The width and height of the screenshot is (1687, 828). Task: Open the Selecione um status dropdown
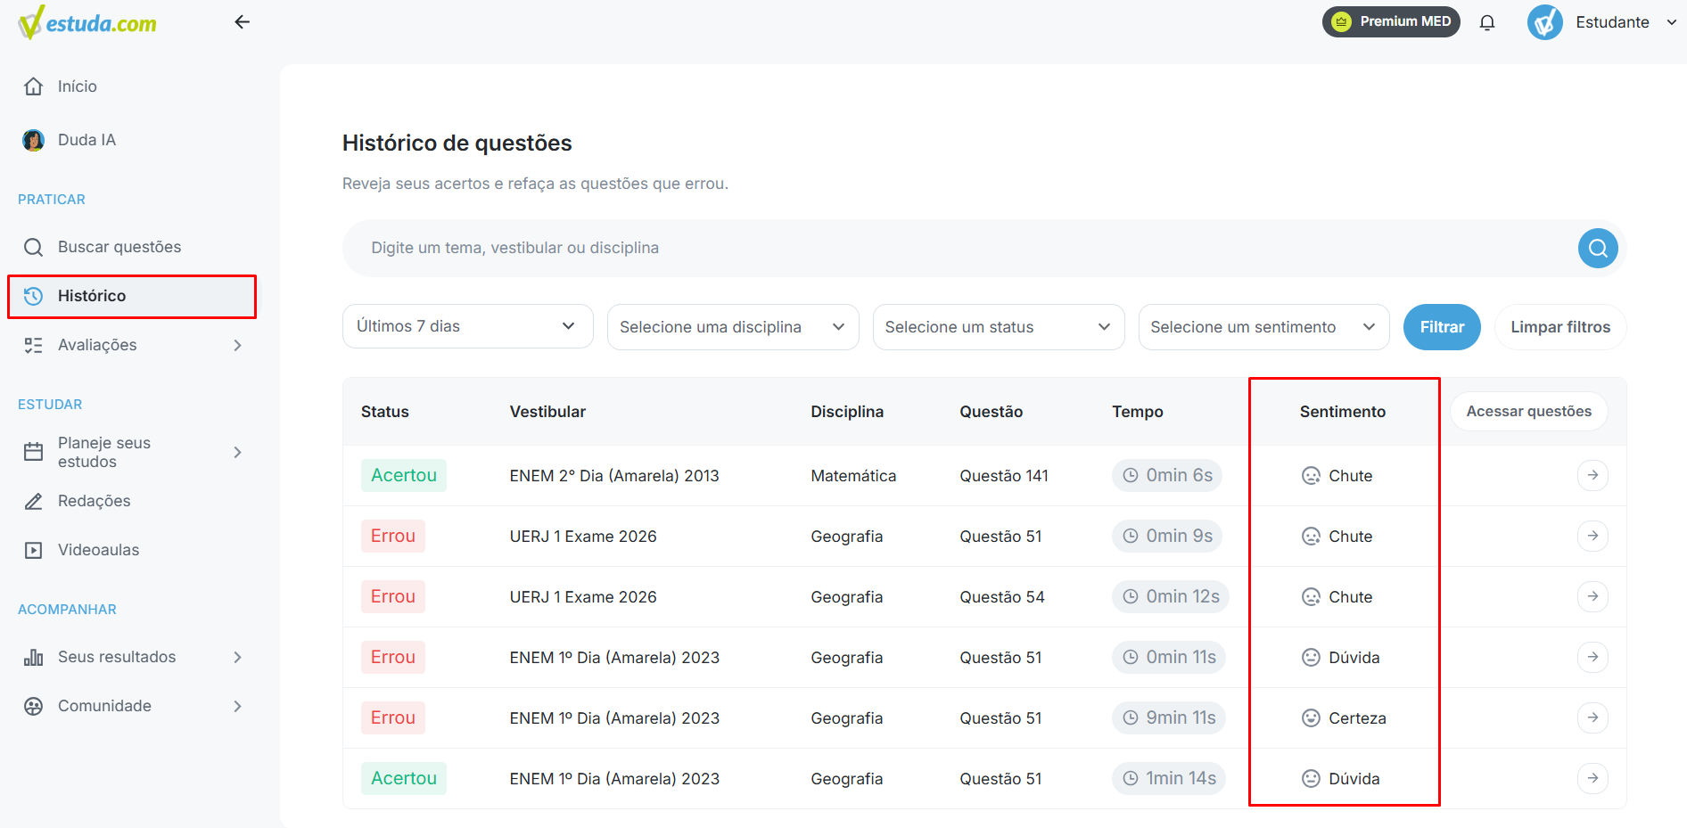point(999,327)
